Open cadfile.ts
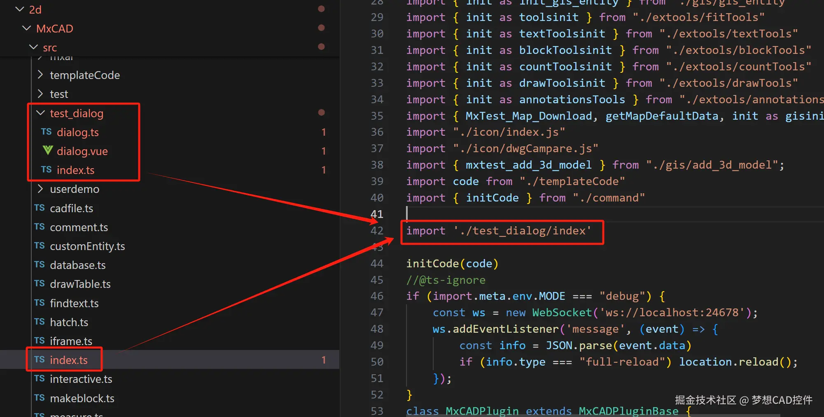Viewport: 824px width, 417px height. click(x=71, y=208)
